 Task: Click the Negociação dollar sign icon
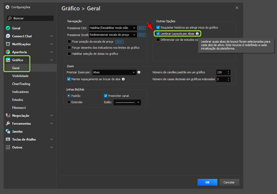coord(8,116)
